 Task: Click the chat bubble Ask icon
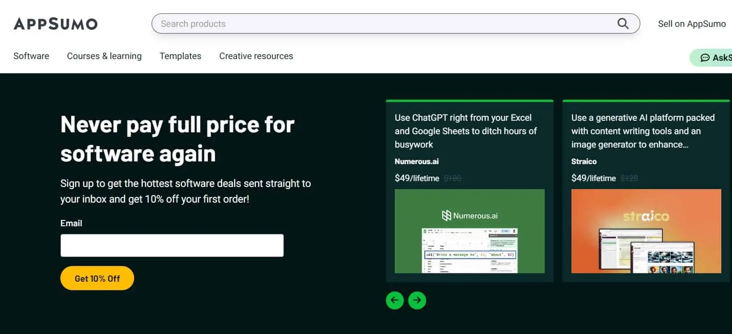[705, 58]
